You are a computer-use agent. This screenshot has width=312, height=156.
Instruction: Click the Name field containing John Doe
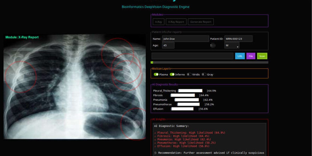click(185, 38)
